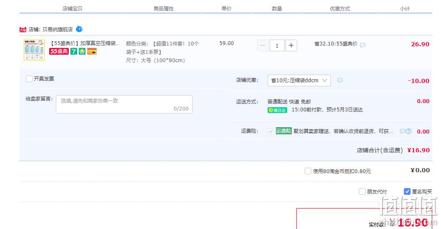The image size is (441, 229).
Task: Click the 店铺宝贝 column header
Action: click(72, 9)
